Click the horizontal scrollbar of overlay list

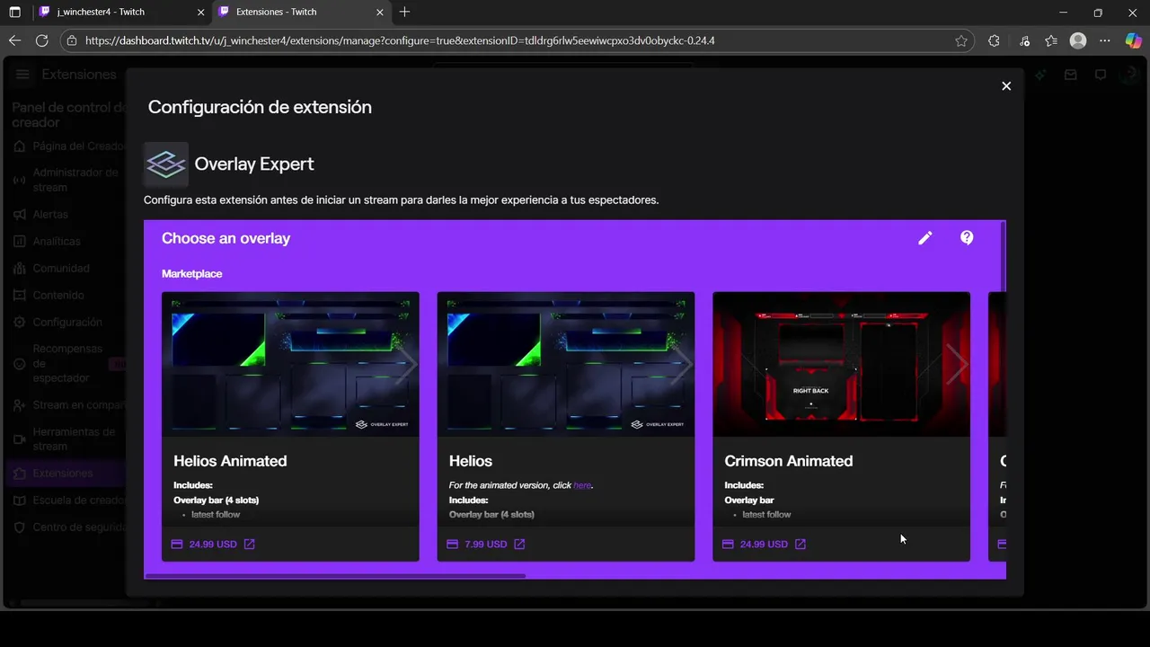(x=335, y=576)
